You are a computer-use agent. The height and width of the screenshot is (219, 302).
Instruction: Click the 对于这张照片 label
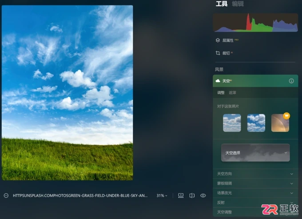coord(228,106)
